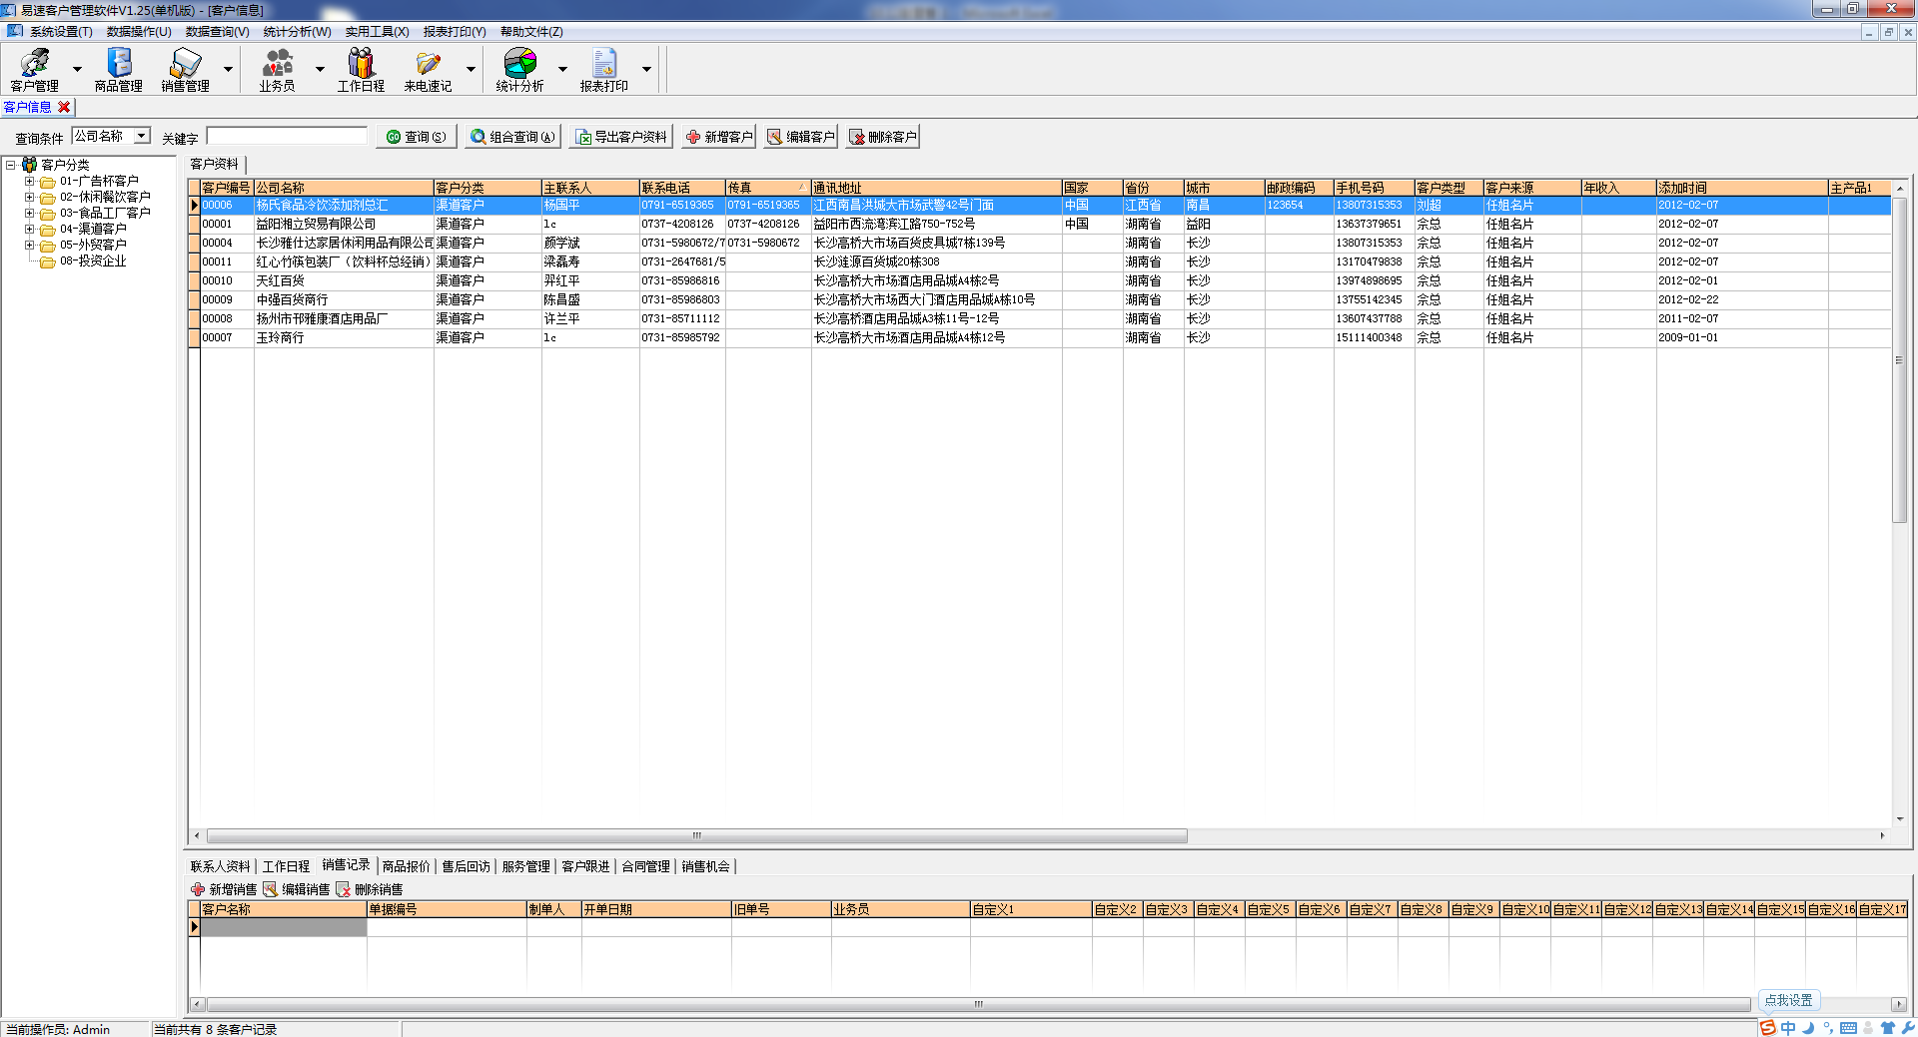Viewport: 1918px width, 1037px height.
Task: Open dropdown arrow beside the 统计分析 toolbar button
Action: (x=562, y=70)
